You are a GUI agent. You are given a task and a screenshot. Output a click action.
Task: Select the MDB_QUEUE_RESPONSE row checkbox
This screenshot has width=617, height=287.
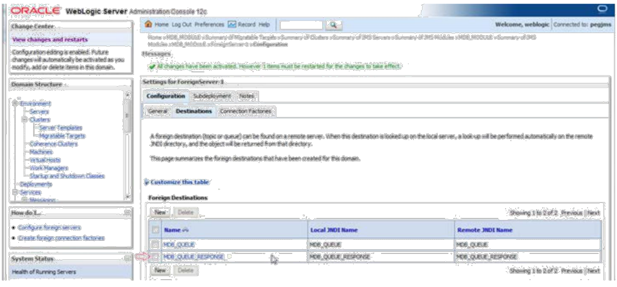click(156, 257)
